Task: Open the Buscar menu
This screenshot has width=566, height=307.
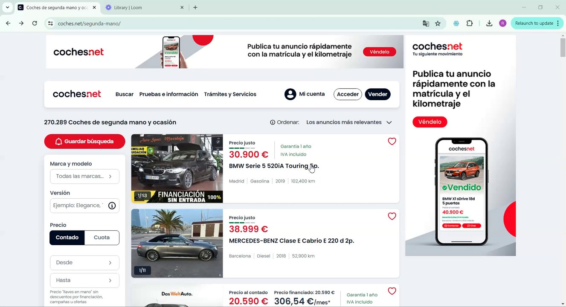Action: pos(125,94)
